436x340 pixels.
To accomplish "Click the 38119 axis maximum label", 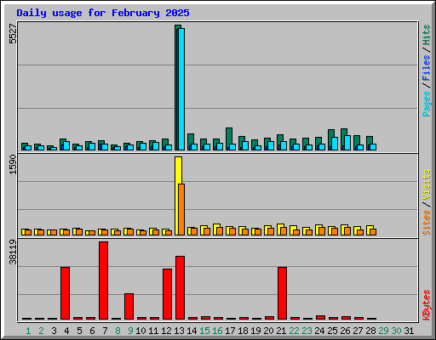I will point(13,252).
